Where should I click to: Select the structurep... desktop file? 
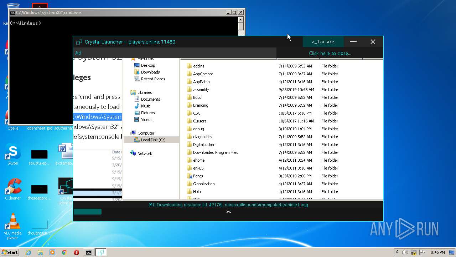40,157
